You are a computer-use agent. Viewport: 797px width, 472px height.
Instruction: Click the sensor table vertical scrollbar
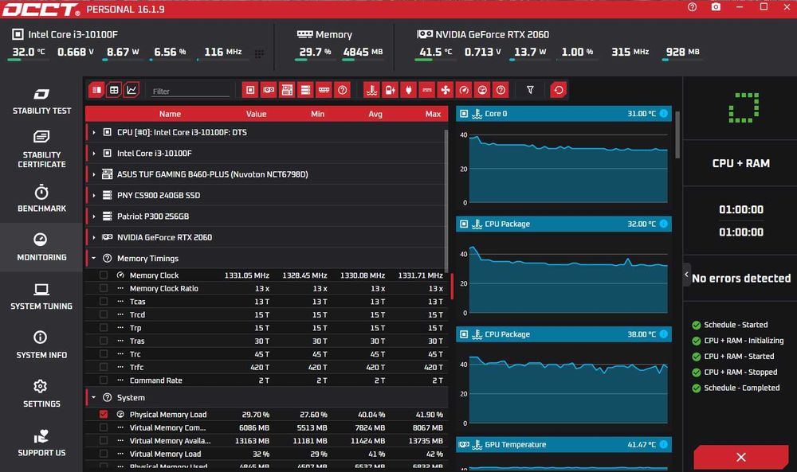[446, 201]
